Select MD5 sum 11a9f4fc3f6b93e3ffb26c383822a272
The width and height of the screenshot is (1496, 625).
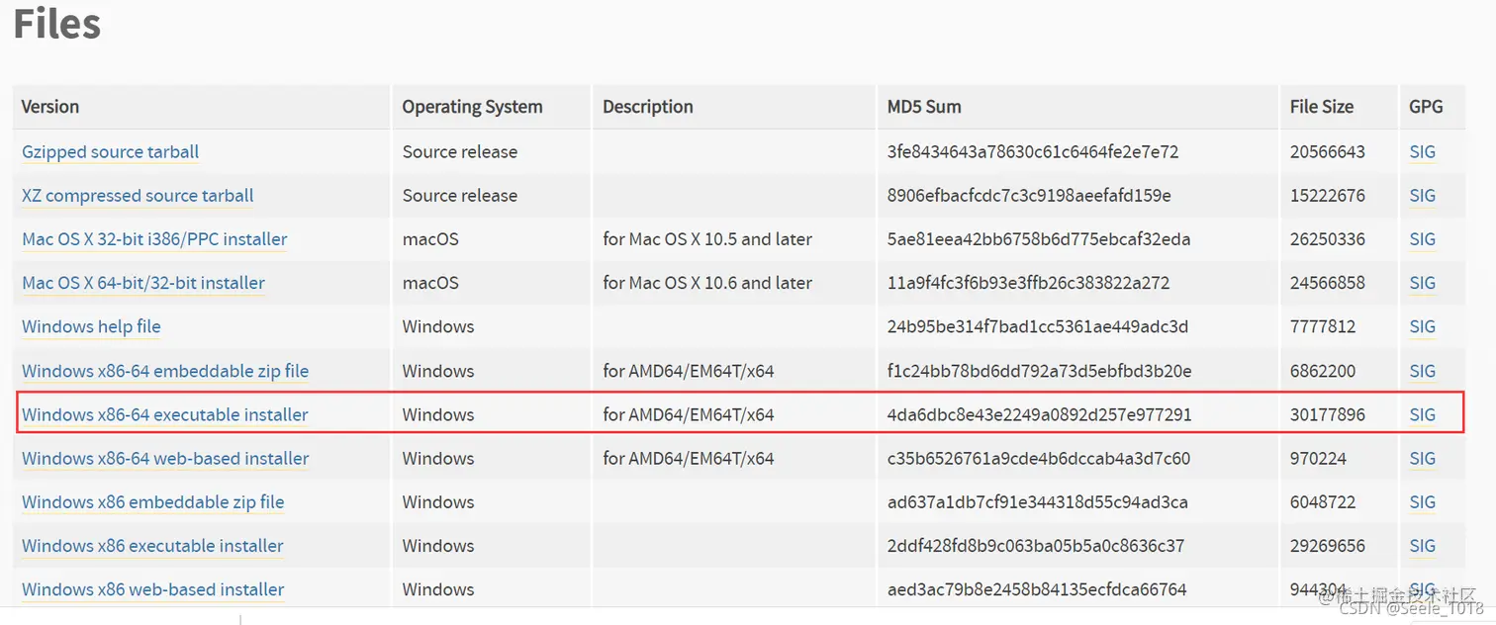(x=1029, y=283)
